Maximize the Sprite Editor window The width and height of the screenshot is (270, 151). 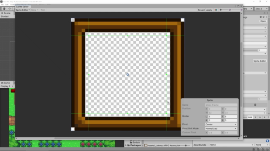[x=238, y=6]
